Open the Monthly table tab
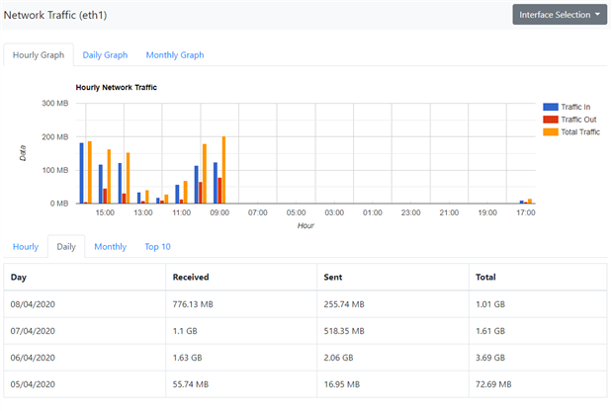The width and height of the screenshot is (612, 411). pos(110,246)
